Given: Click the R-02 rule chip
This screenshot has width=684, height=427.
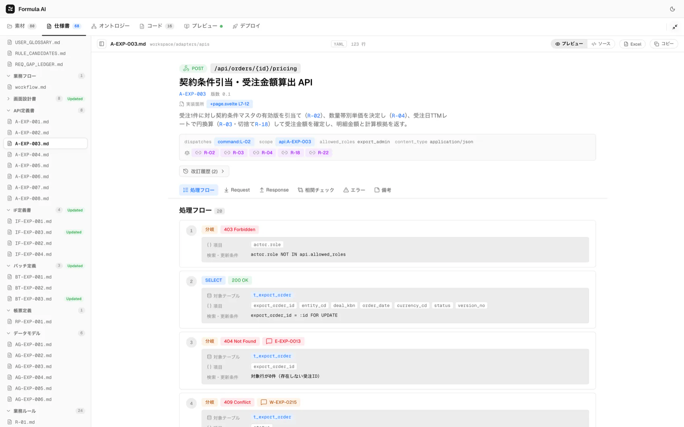Looking at the screenshot, I should tap(205, 153).
